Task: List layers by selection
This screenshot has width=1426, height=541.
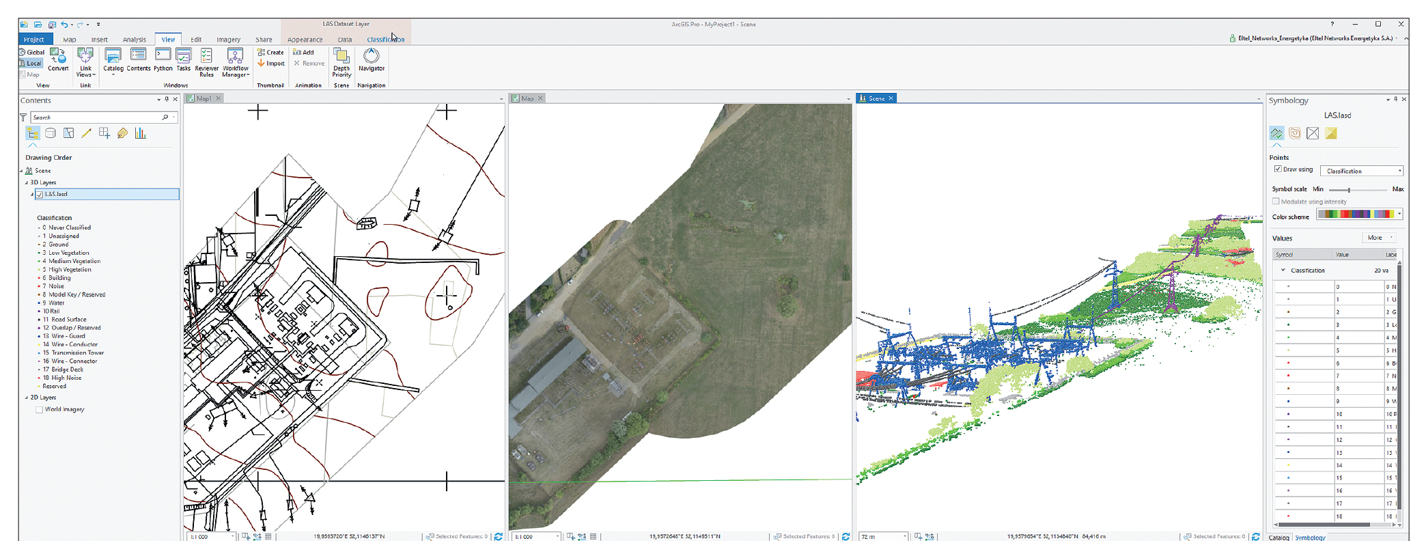Action: pyautogui.click(x=68, y=133)
